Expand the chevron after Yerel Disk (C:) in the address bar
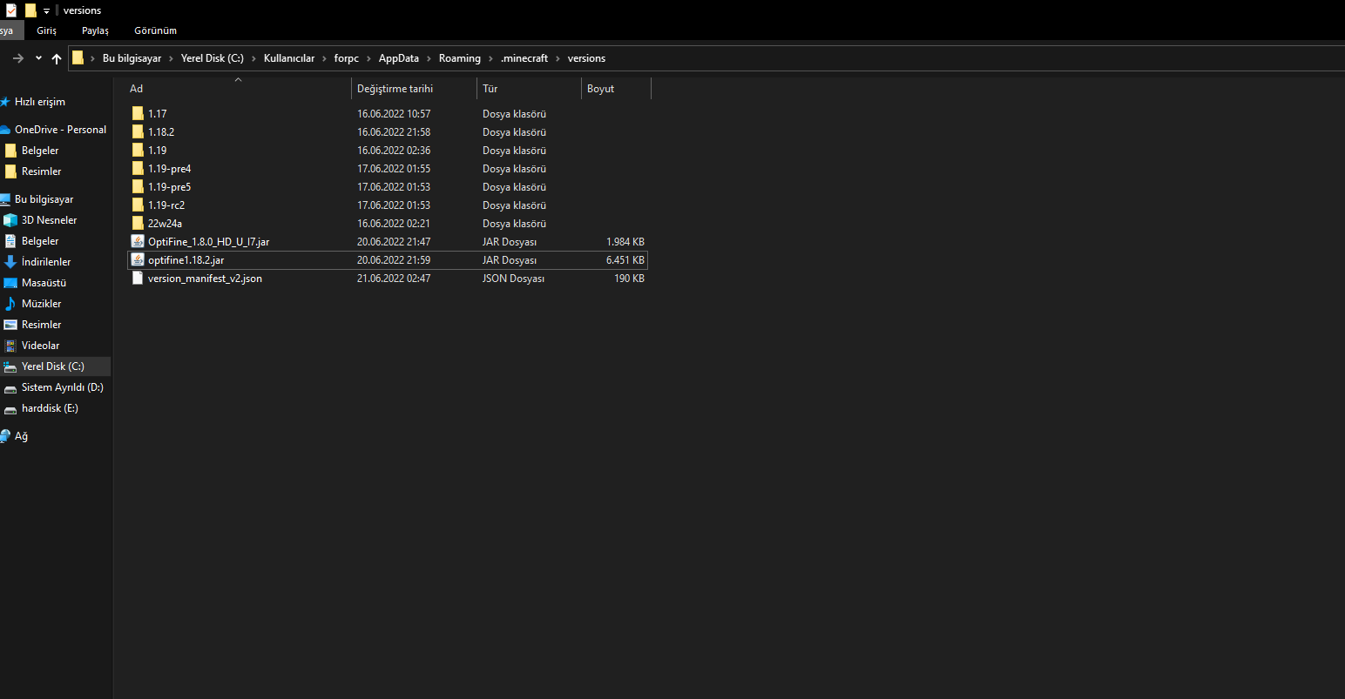The height and width of the screenshot is (699, 1345). pos(253,58)
